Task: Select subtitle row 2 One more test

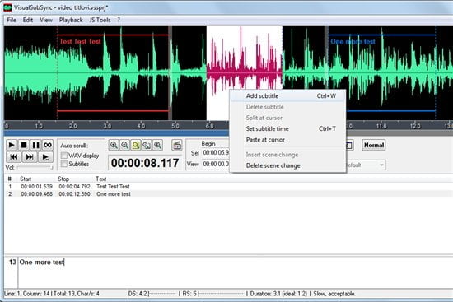Action: coord(228,194)
